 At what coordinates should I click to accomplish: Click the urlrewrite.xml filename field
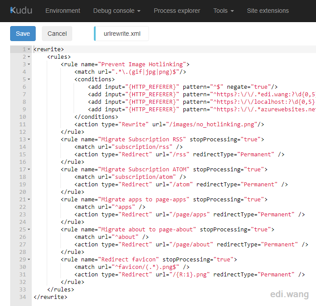121,34
